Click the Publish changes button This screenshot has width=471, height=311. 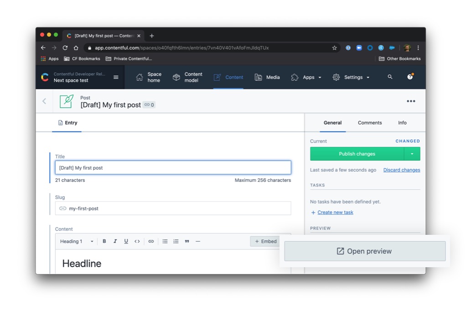pyautogui.click(x=357, y=154)
